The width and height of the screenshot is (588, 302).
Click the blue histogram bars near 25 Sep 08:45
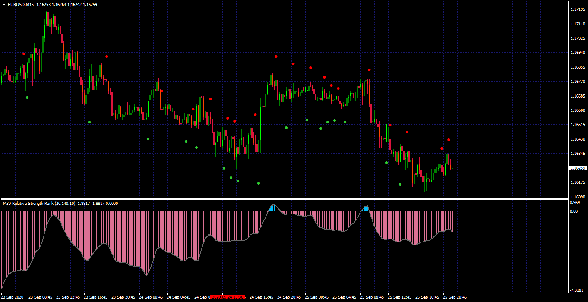point(366,209)
